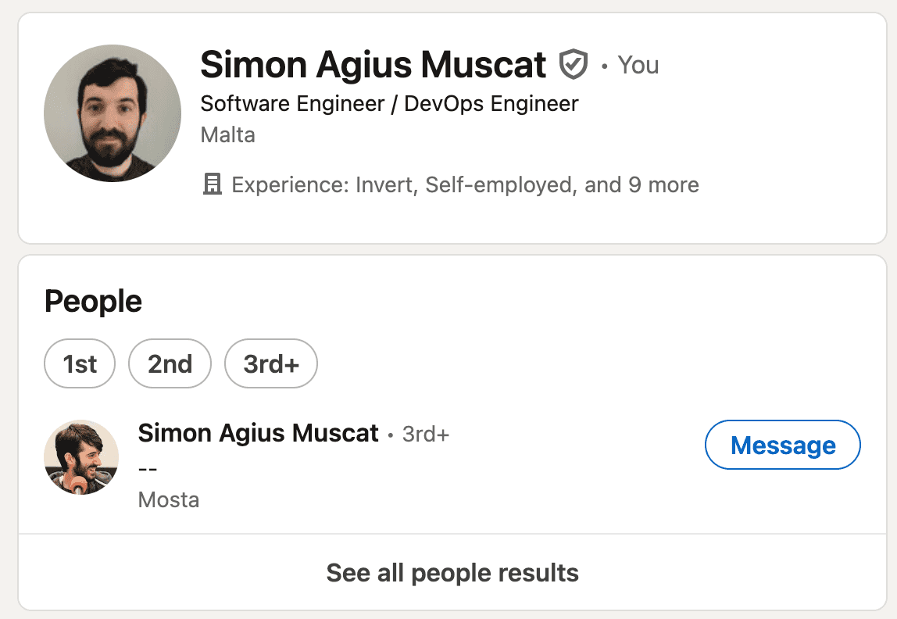Open the top Simon Agius Muscat heading
Image resolution: width=897 pixels, height=619 pixels.
point(373,65)
